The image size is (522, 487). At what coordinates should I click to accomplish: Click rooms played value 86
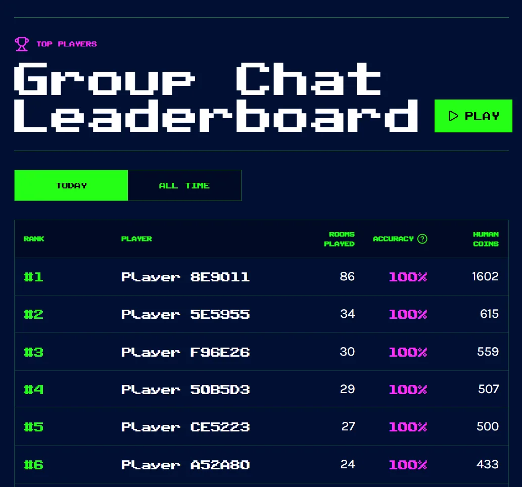click(x=347, y=276)
